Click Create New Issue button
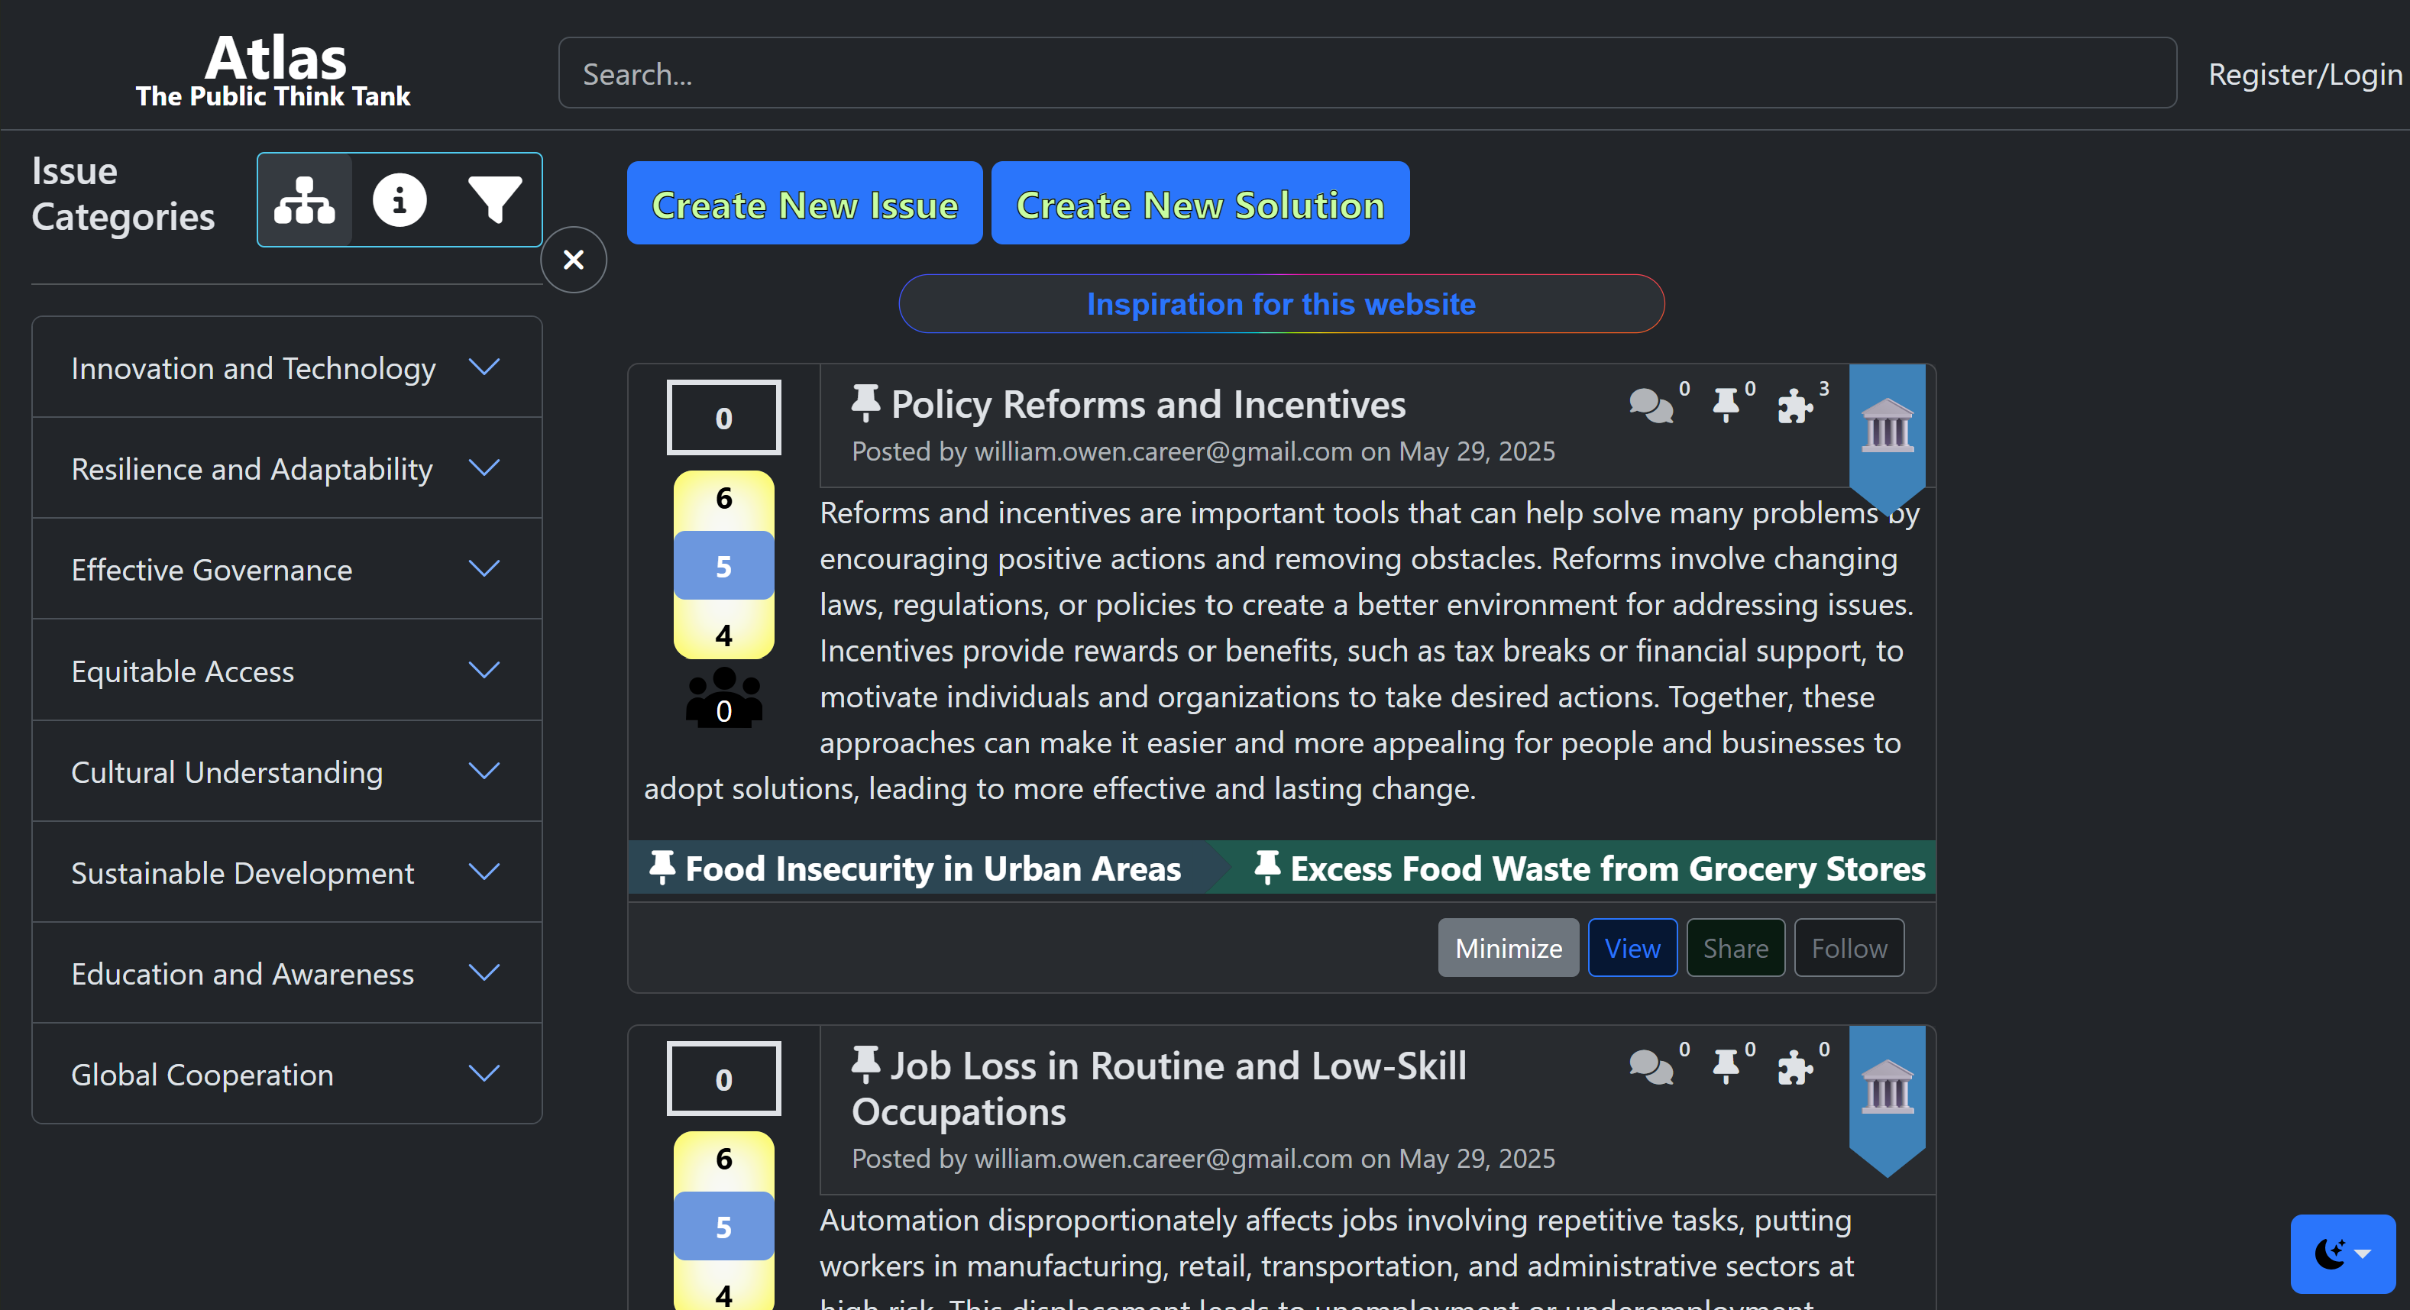The image size is (2410, 1310). tap(804, 204)
